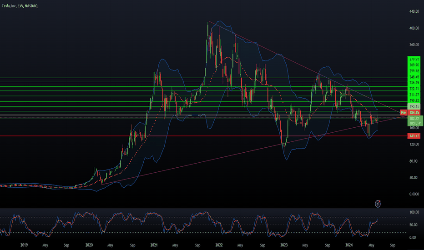Image resolution: width=424 pixels, height=250 pixels.
Task: Select the 236.29 price label
Action: click(414, 83)
